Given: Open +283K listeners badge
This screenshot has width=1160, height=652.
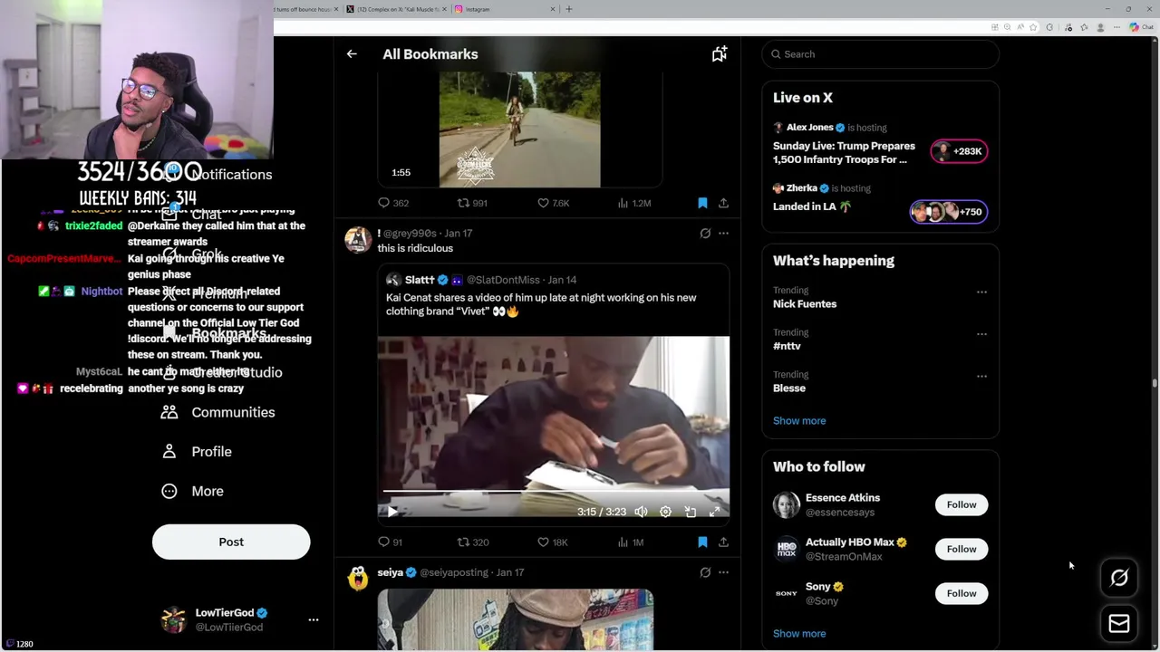Looking at the screenshot, I should coord(960,151).
